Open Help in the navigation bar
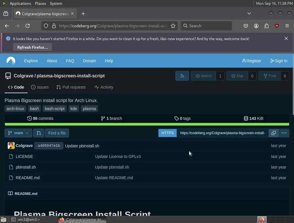The image size is (294, 223). [109, 61]
